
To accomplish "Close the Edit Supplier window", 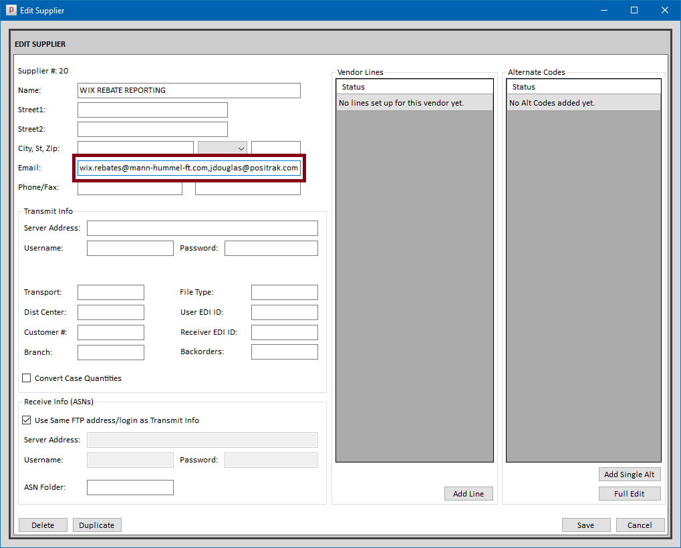I will point(665,10).
